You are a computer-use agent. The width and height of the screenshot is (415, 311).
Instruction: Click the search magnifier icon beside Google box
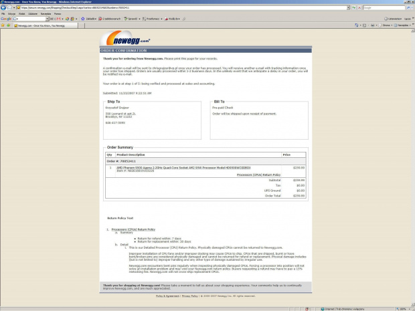(x=408, y=8)
